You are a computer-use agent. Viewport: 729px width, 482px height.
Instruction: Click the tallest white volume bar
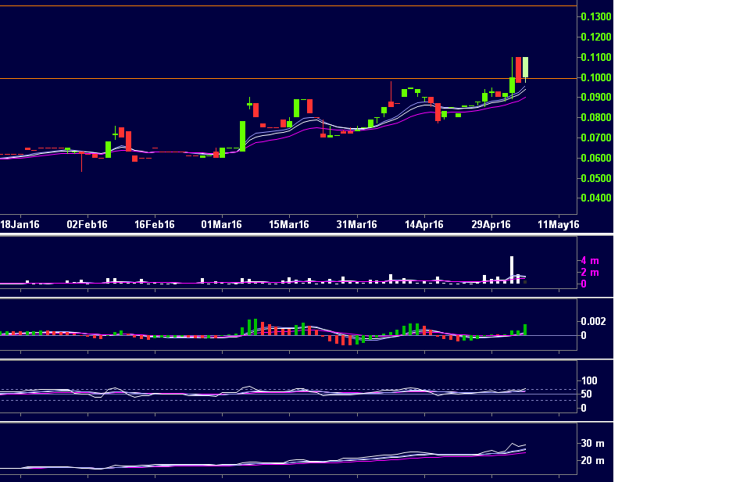point(512,270)
